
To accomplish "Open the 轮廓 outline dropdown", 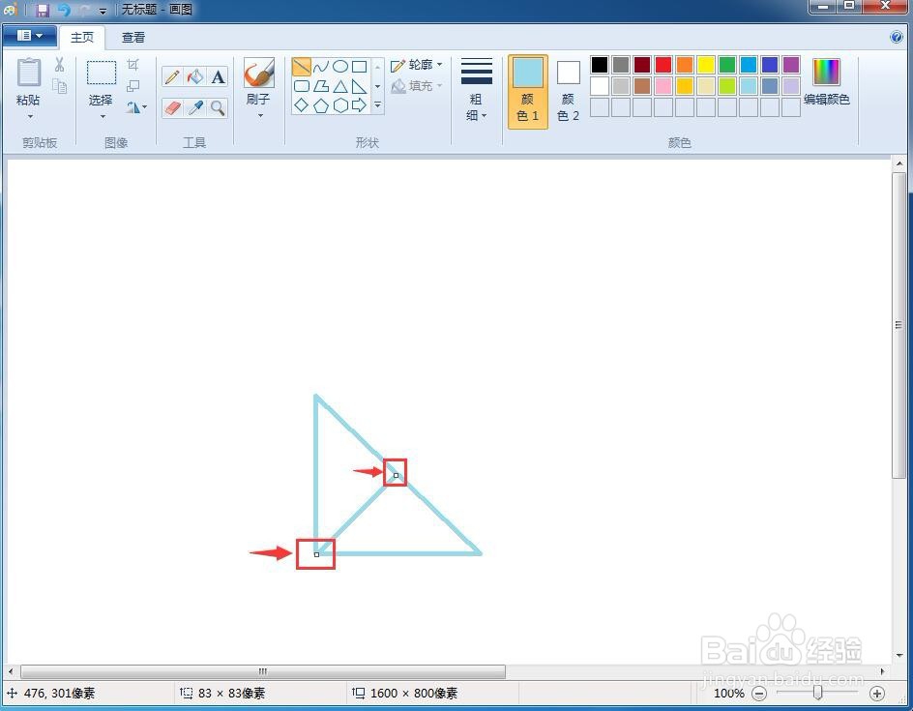I will (418, 65).
